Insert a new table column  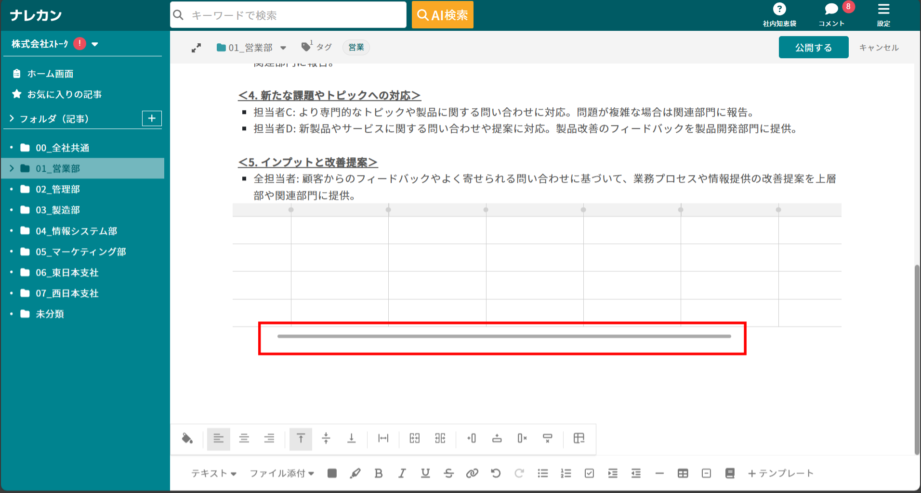pyautogui.click(x=471, y=439)
